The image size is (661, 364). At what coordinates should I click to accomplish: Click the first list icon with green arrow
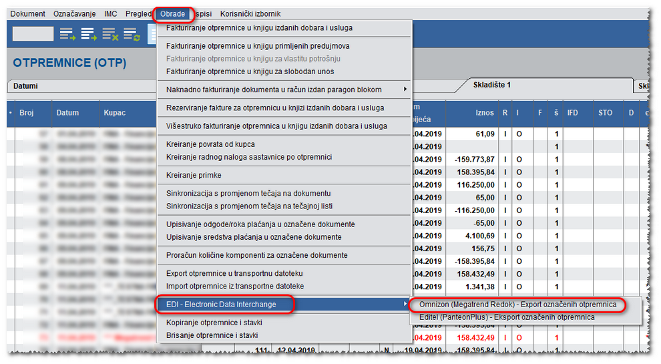67,33
